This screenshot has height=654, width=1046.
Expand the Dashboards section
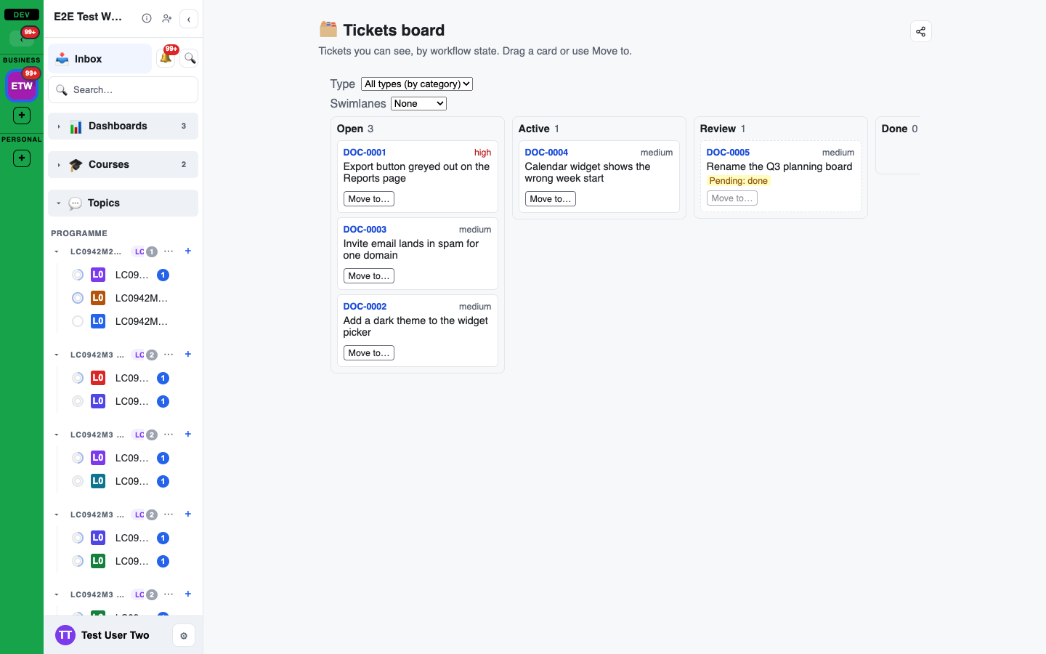tap(123, 126)
